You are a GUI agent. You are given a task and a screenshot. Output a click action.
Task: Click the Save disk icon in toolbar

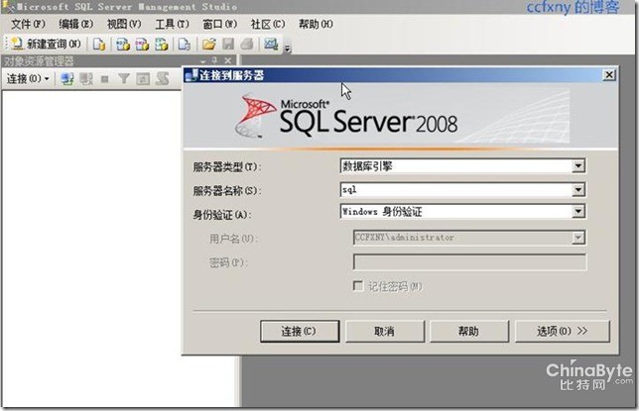[x=227, y=44]
